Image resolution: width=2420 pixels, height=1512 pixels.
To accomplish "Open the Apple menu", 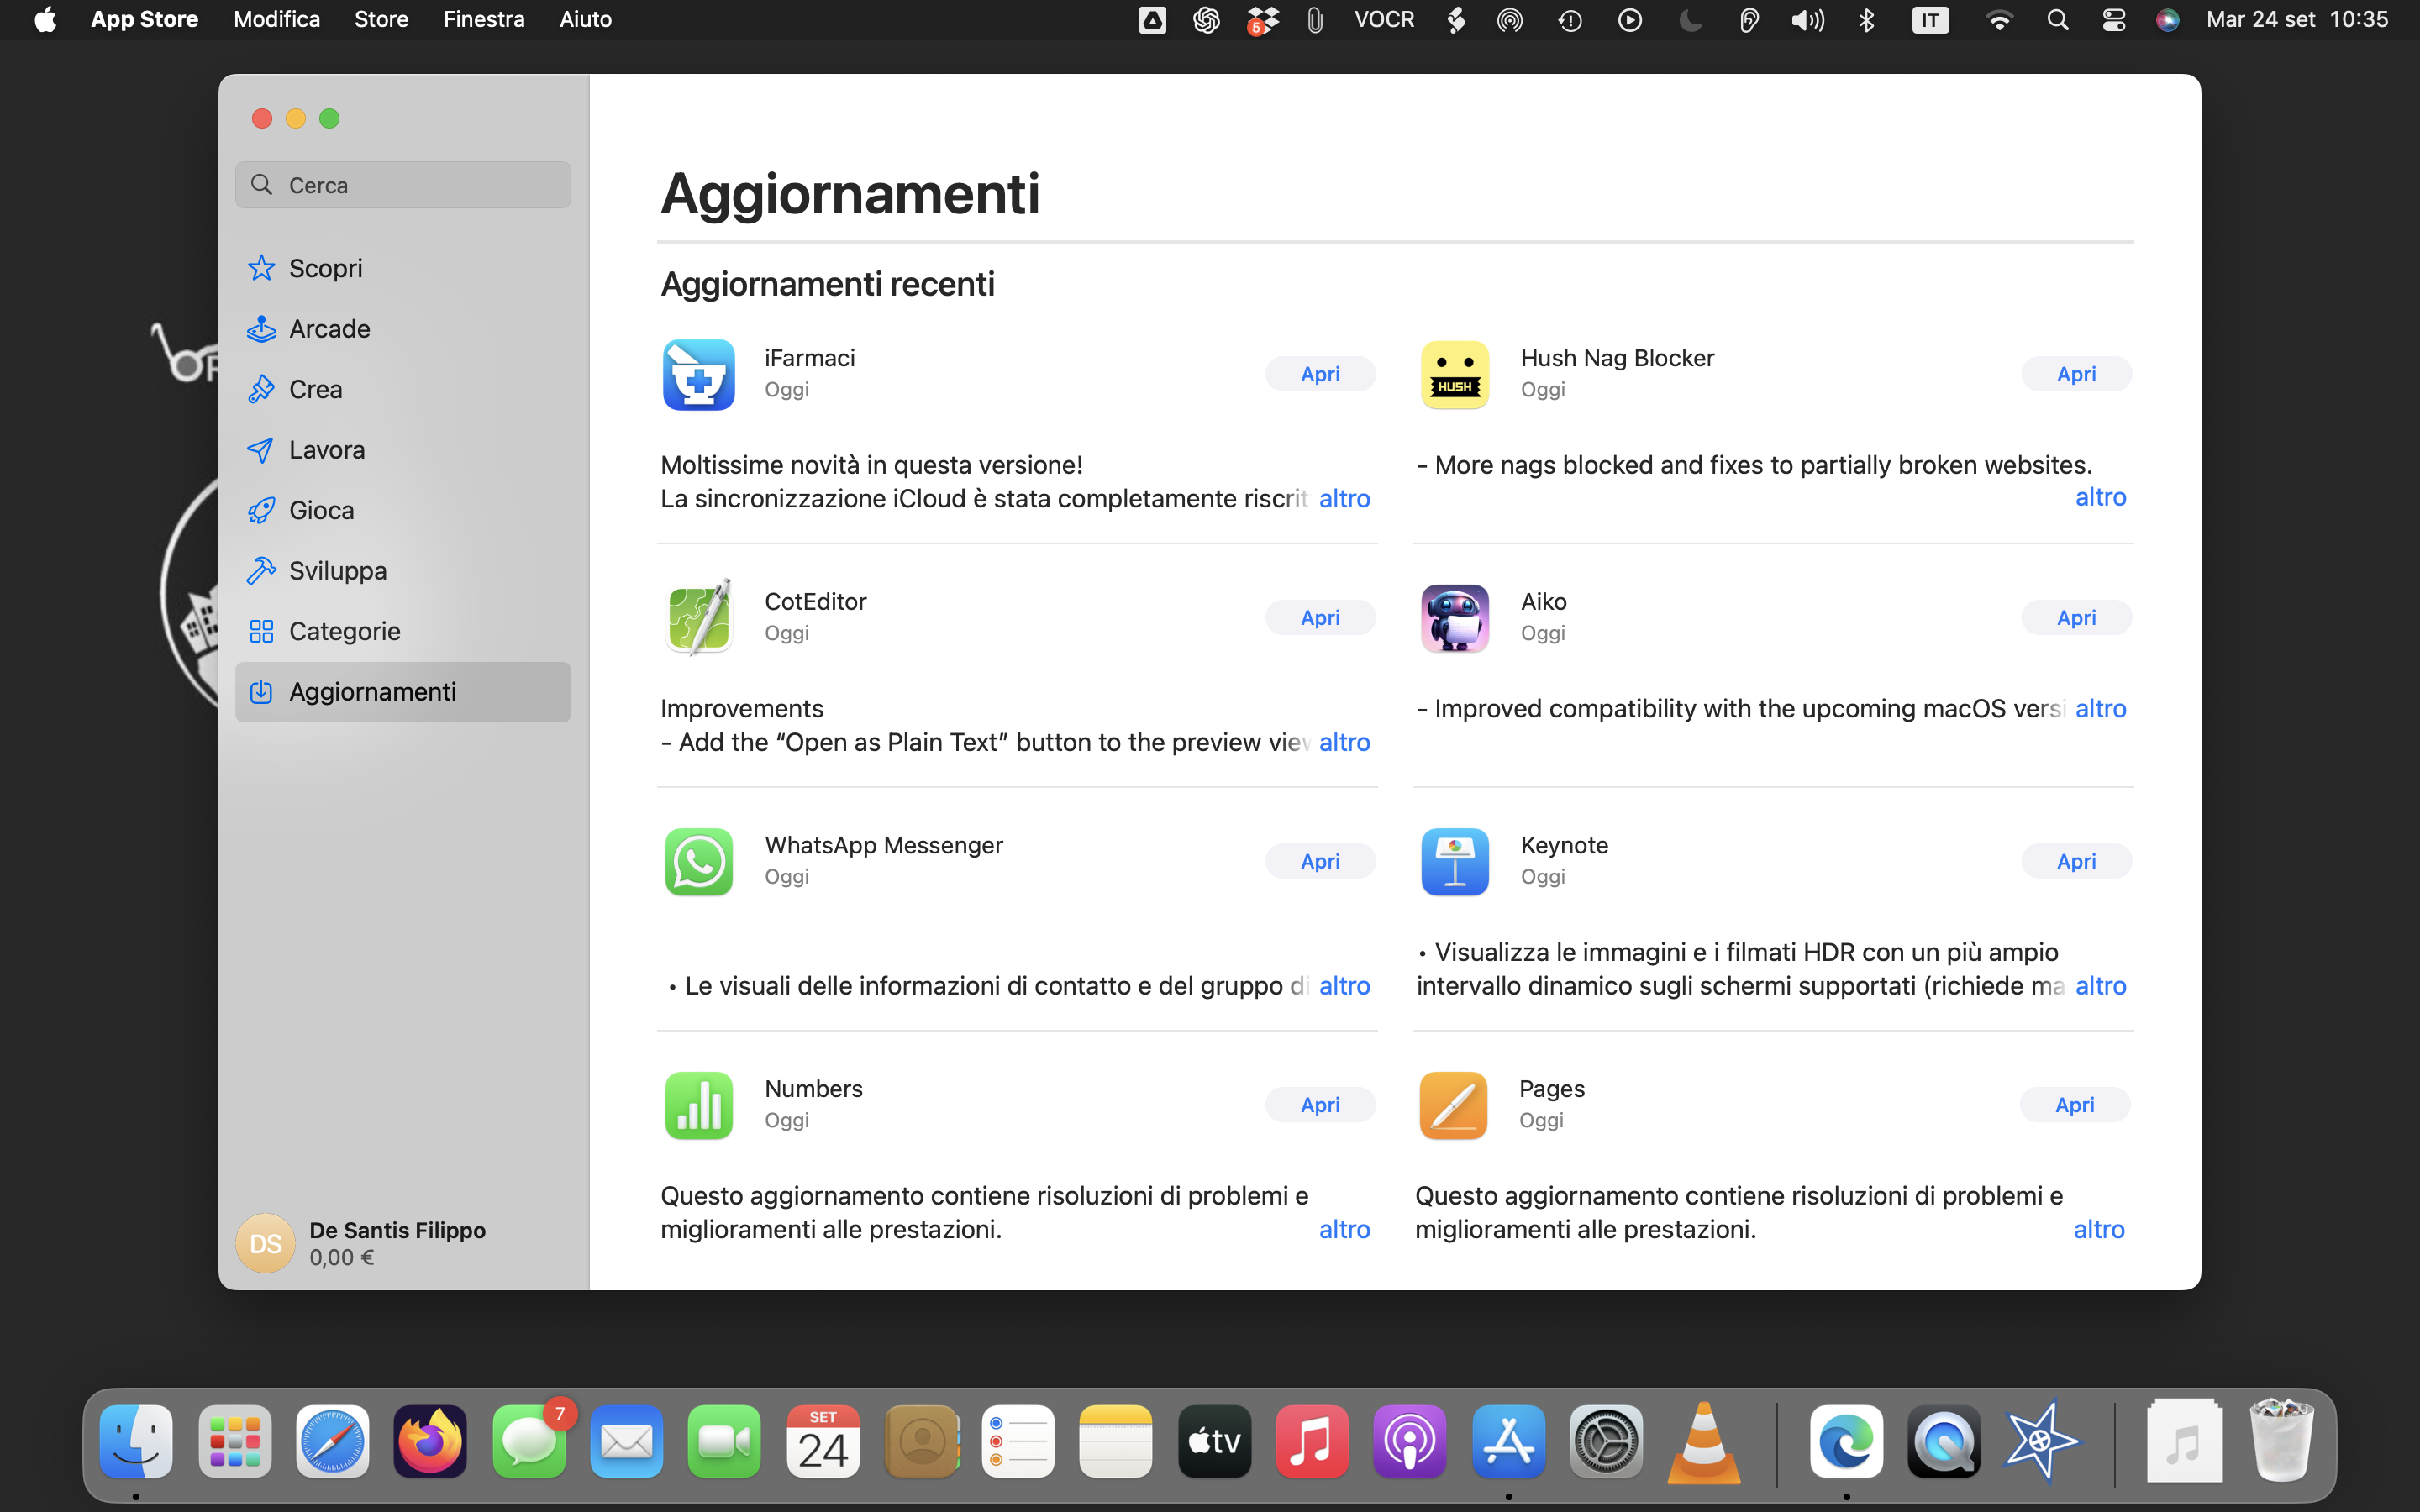I will [45, 20].
